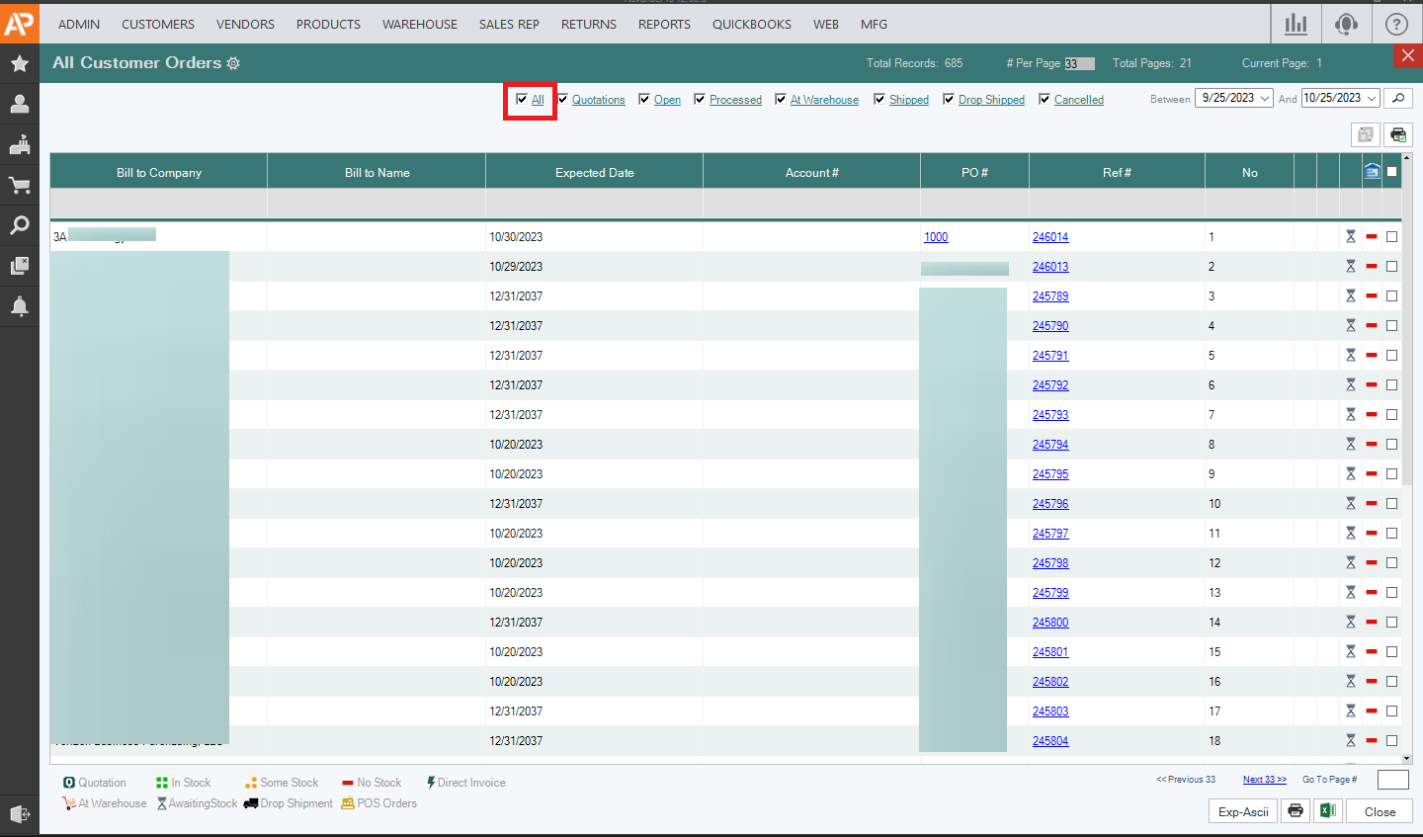
Task: Expand the 9/25/2023 start date dropdown
Action: [1264, 98]
